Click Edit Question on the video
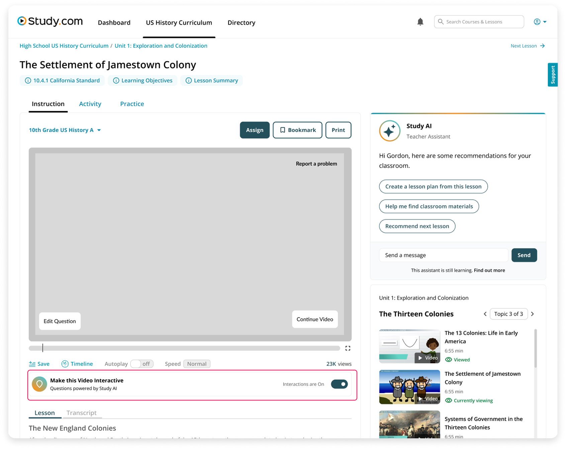Image resolution: width=566 pixels, height=449 pixels. [x=60, y=321]
